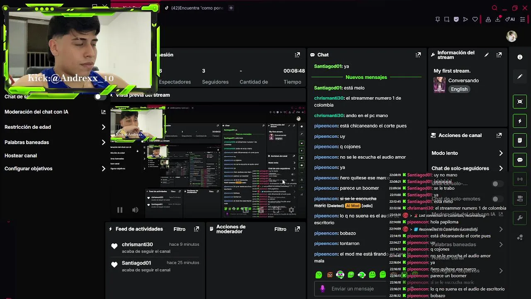Viewport: 531px width, 299px height.
Task: Pop out Acciones de moderador panel
Action: [x=297, y=229]
